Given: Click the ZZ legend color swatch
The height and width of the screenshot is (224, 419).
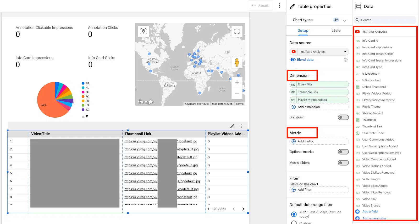Looking at the screenshot, I should [83, 110].
